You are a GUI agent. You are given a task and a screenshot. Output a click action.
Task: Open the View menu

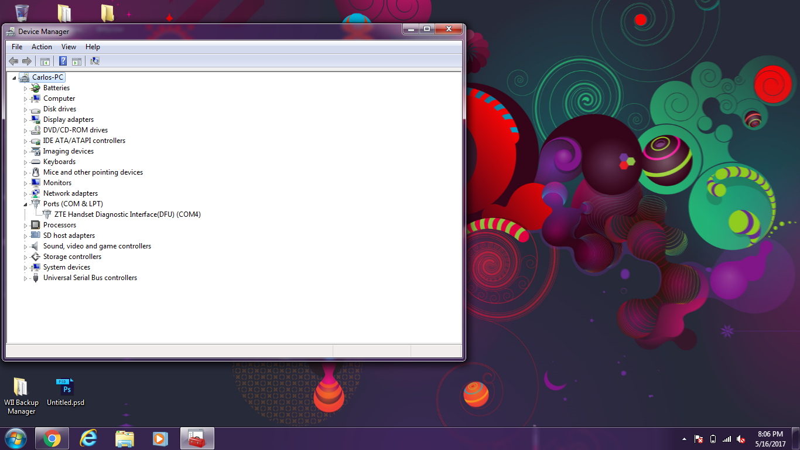point(69,47)
